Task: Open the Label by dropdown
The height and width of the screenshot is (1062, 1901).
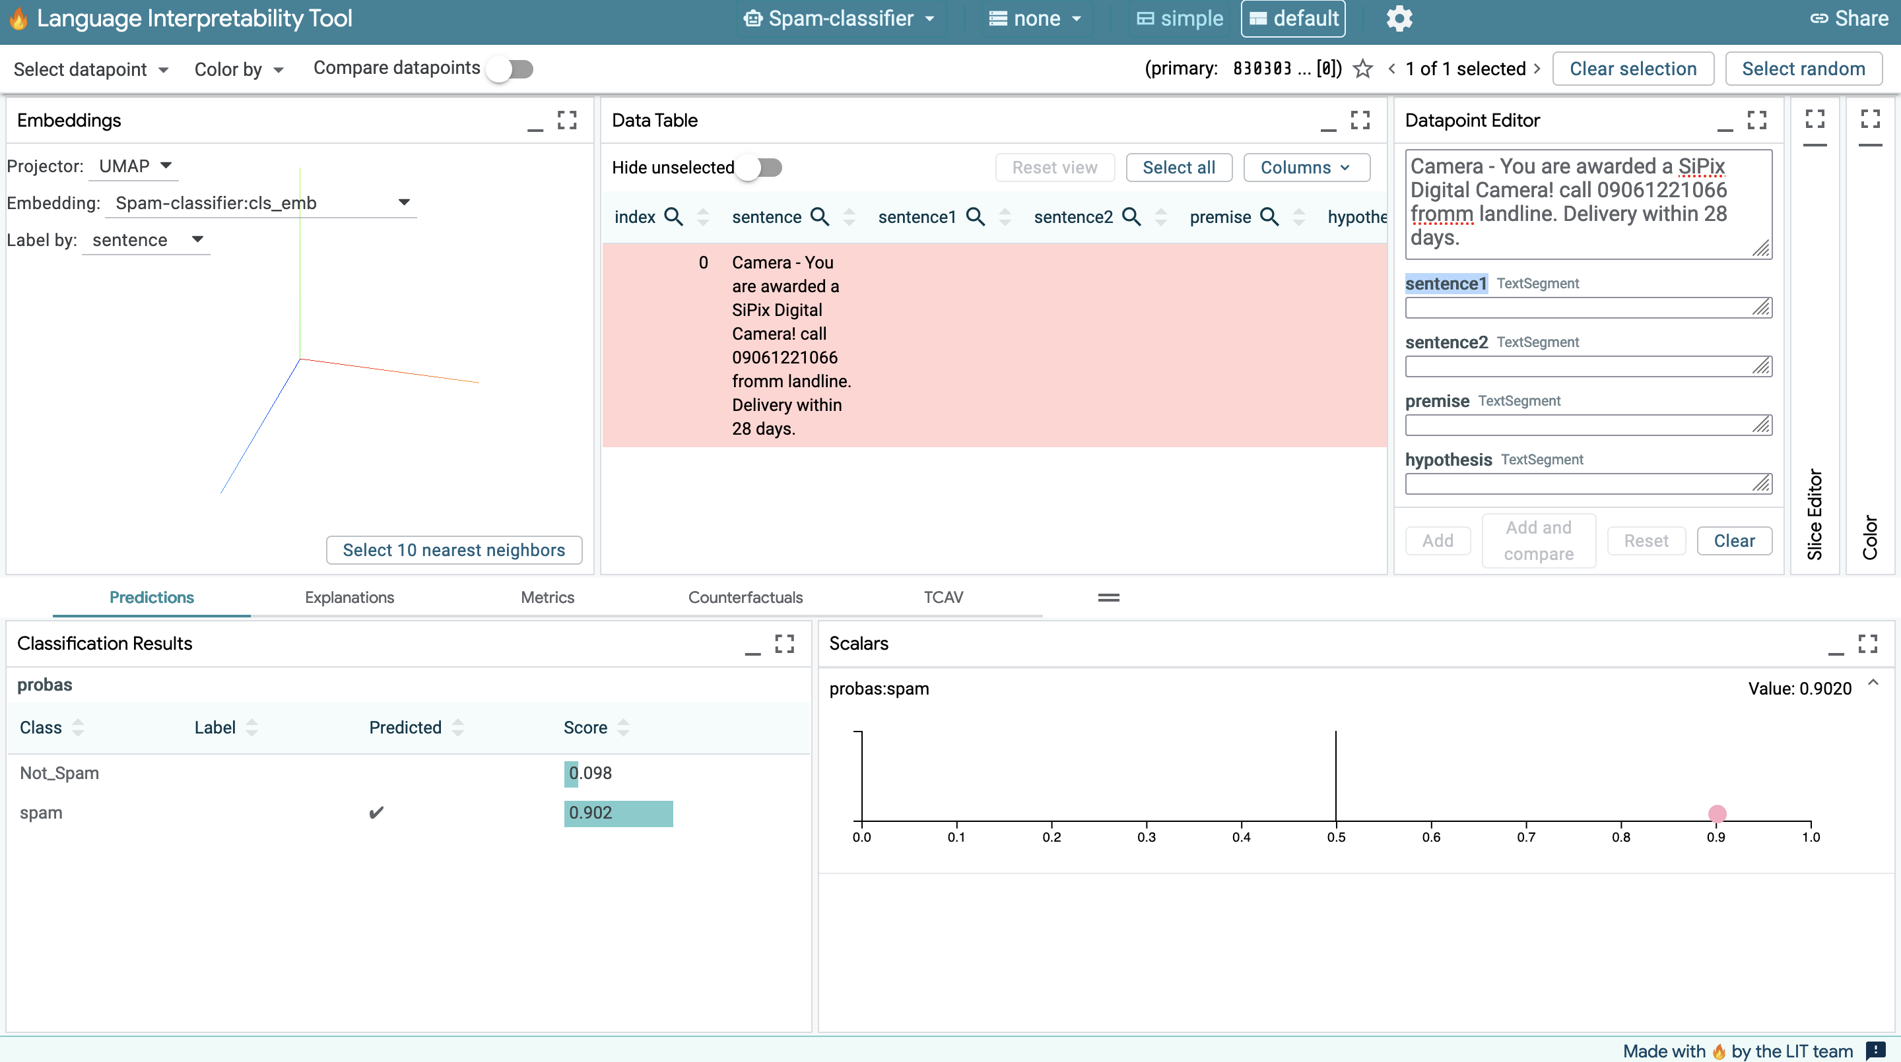Action: (146, 239)
